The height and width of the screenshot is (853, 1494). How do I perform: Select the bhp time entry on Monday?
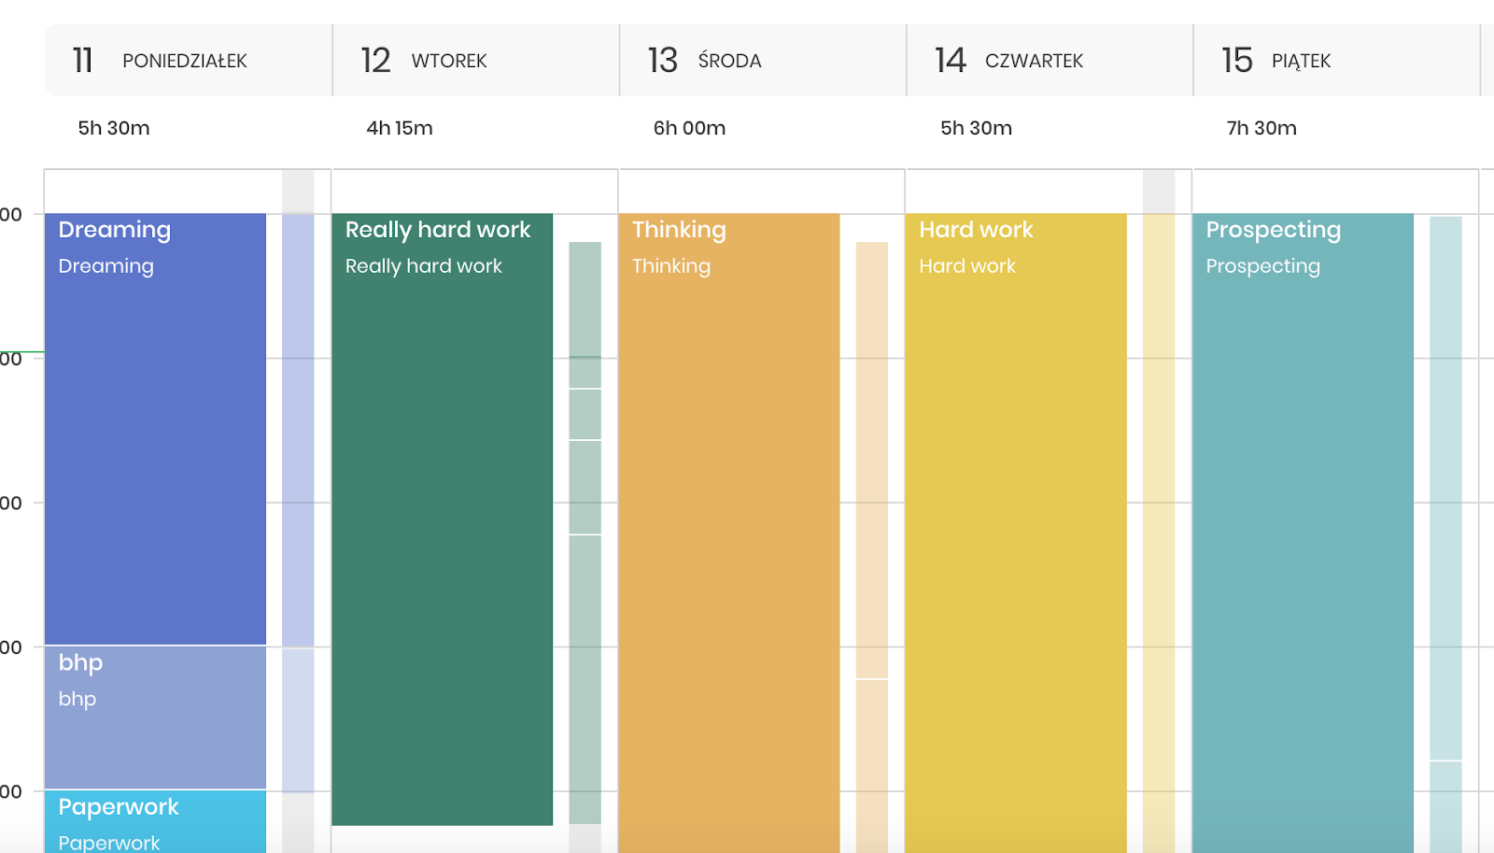[155, 718]
